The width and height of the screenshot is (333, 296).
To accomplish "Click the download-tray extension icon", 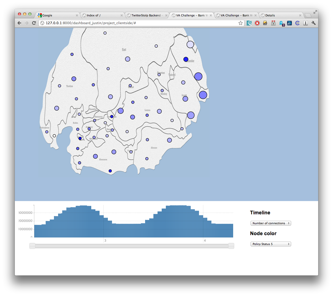I will pyautogui.click(x=273, y=23).
